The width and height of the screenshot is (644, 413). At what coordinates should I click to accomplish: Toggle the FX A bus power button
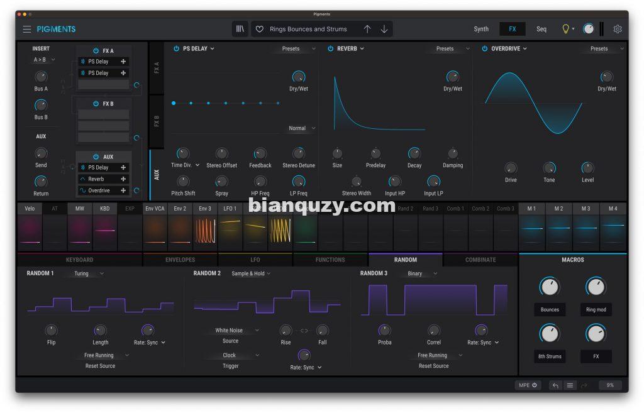96,50
